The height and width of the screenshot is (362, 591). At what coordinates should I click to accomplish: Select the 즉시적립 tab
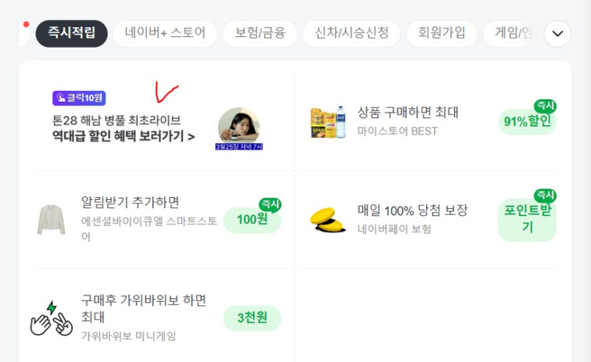tap(71, 33)
